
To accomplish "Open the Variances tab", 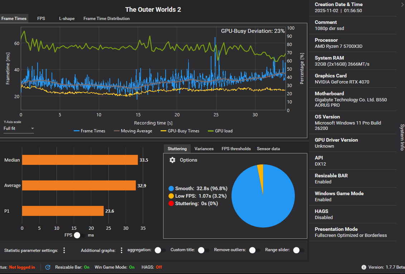I will (x=204, y=148).
